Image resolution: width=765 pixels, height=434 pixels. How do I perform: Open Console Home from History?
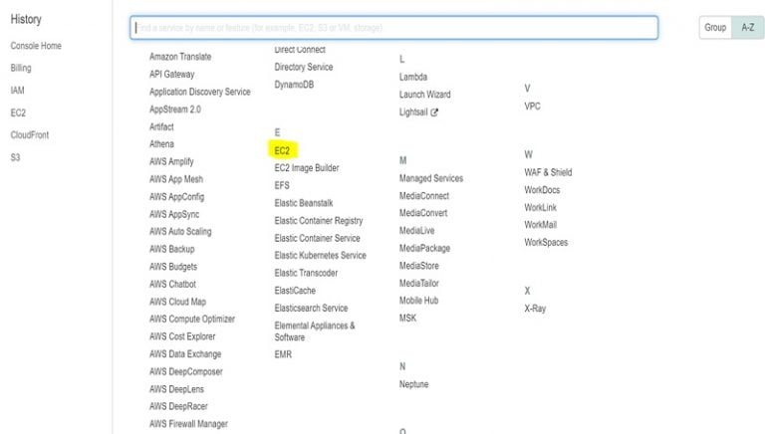[x=36, y=47]
